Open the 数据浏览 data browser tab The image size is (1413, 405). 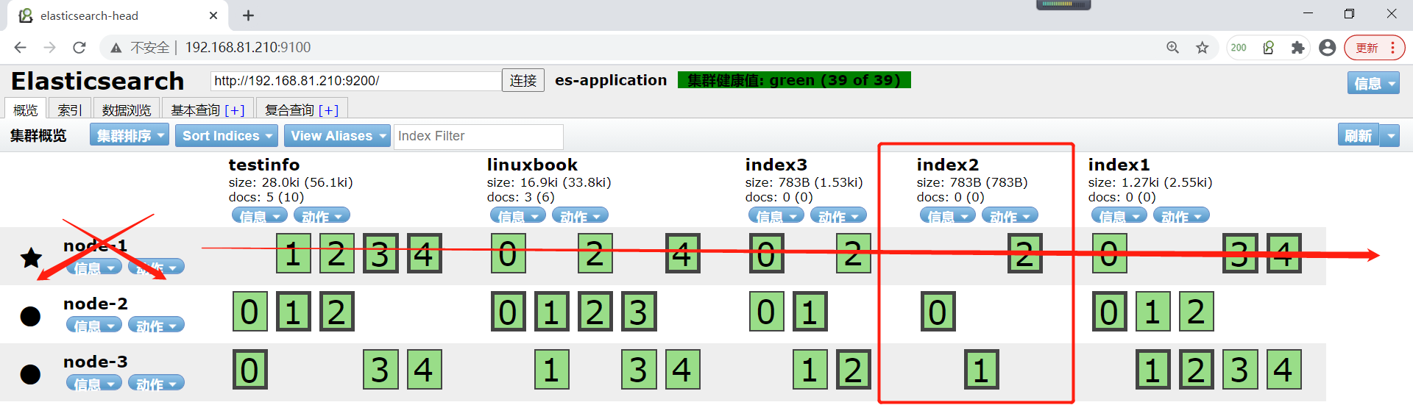(x=126, y=110)
